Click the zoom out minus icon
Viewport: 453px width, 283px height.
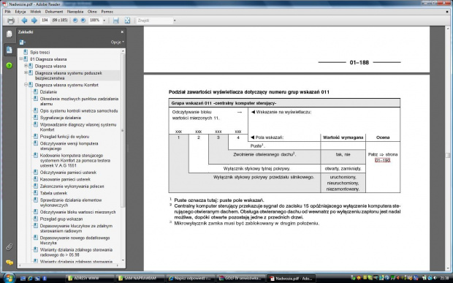tap(75, 20)
